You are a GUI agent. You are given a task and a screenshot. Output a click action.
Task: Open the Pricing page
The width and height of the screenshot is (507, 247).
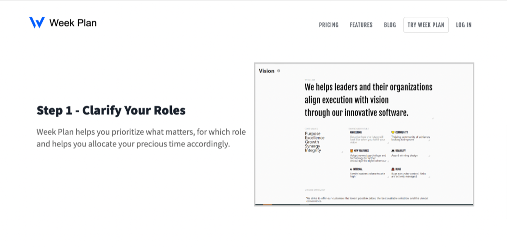point(328,25)
